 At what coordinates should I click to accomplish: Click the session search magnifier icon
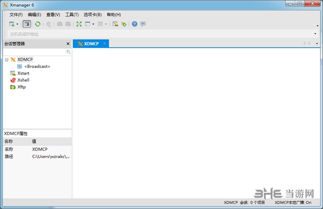tap(69, 52)
